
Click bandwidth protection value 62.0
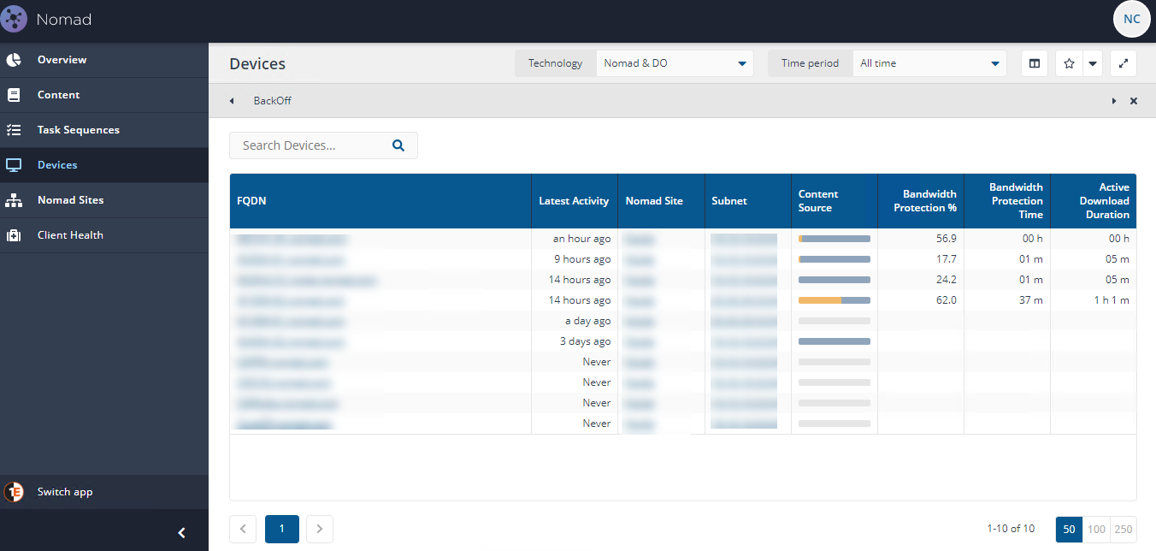(x=947, y=300)
